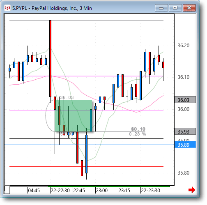Click the green session bar on time axis
Screen dimensions: 207x205
coord(109,186)
